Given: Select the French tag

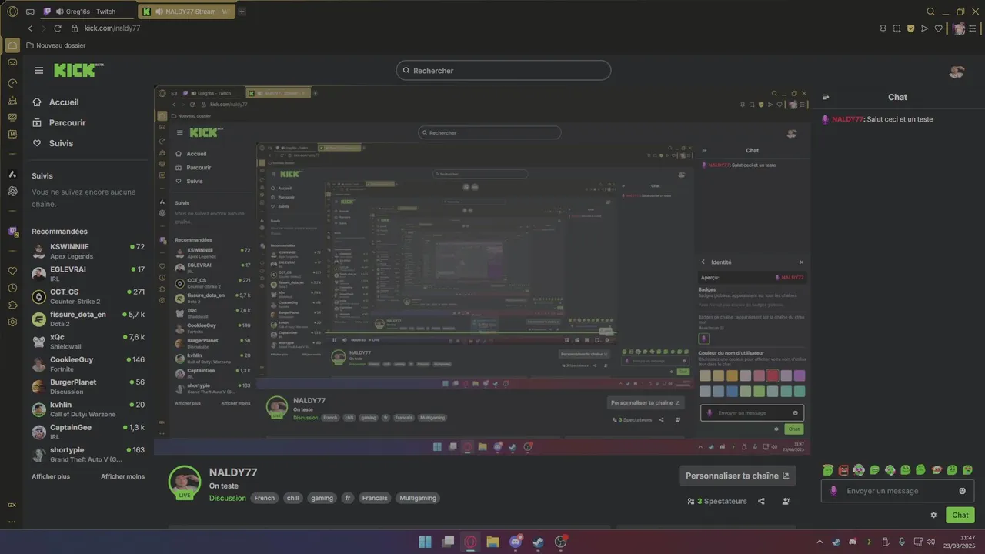Looking at the screenshot, I should [265, 498].
